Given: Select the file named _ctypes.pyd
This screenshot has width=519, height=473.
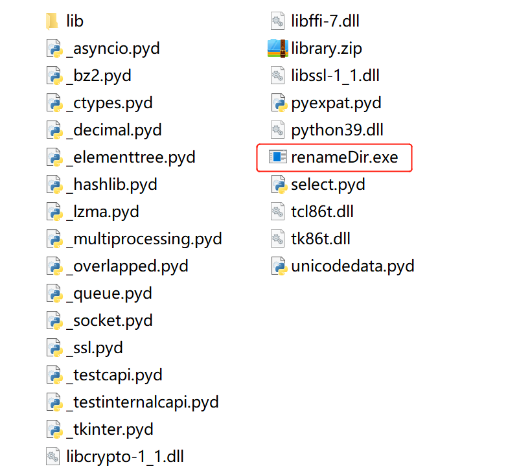Looking at the screenshot, I should (109, 103).
